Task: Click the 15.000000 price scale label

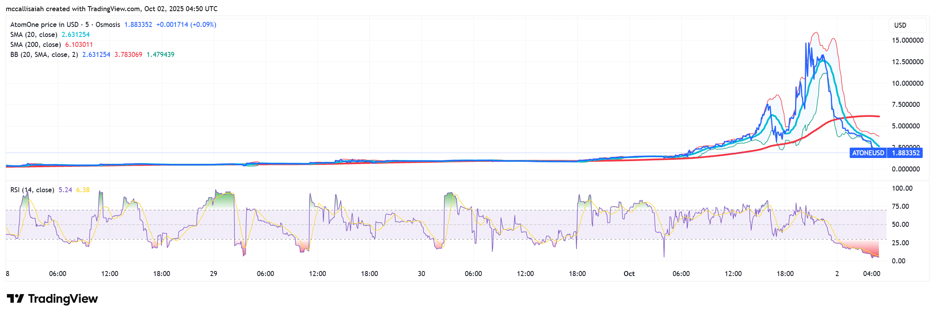Action: click(907, 40)
